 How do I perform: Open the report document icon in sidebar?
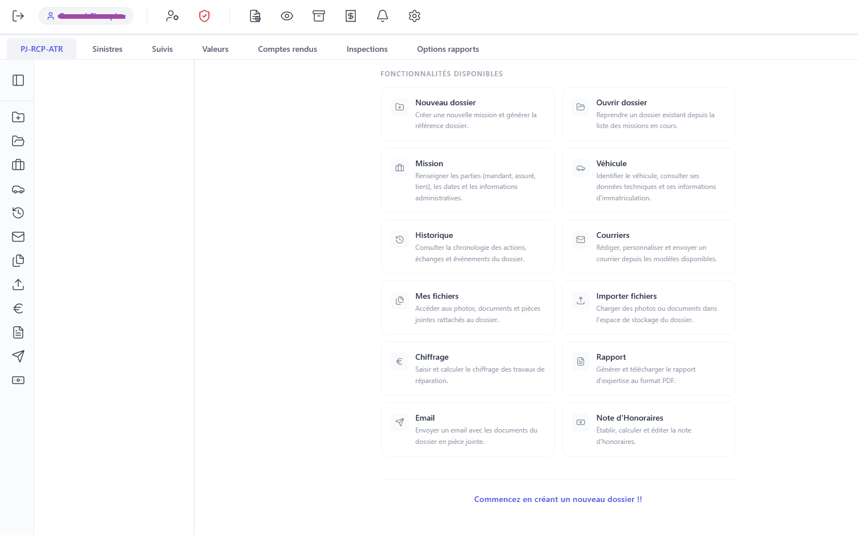tap(18, 332)
